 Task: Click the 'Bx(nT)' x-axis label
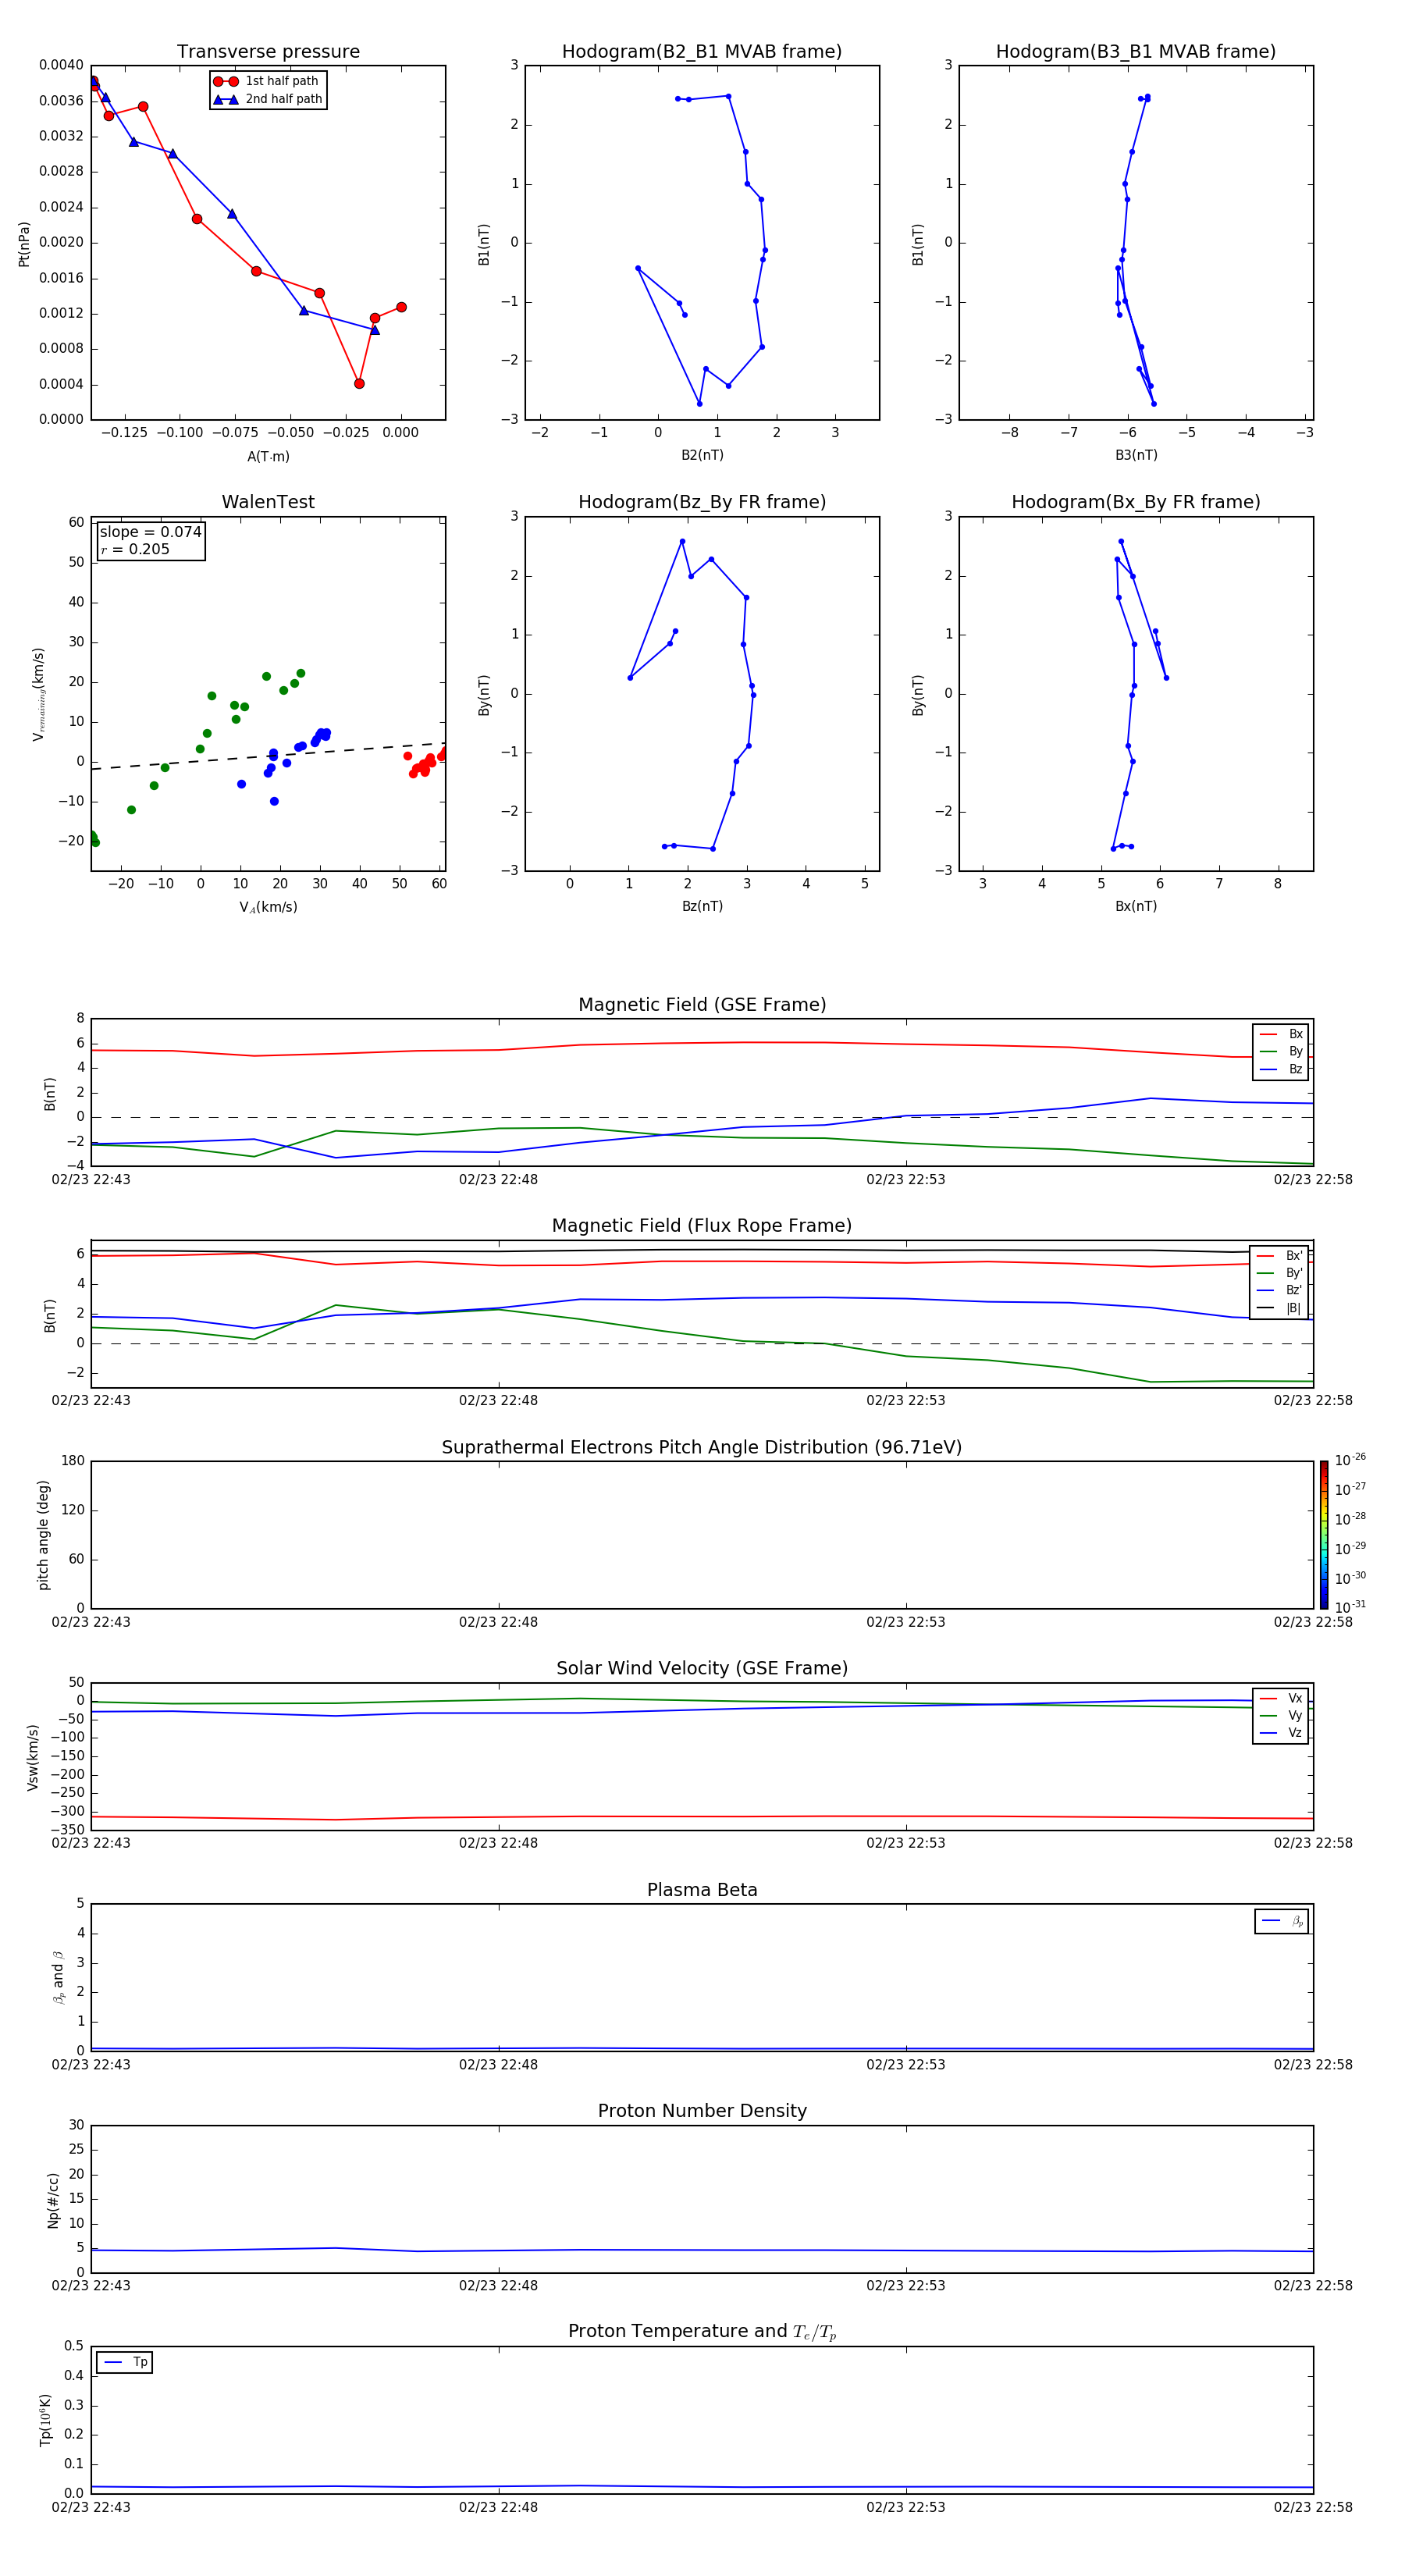point(1136,906)
